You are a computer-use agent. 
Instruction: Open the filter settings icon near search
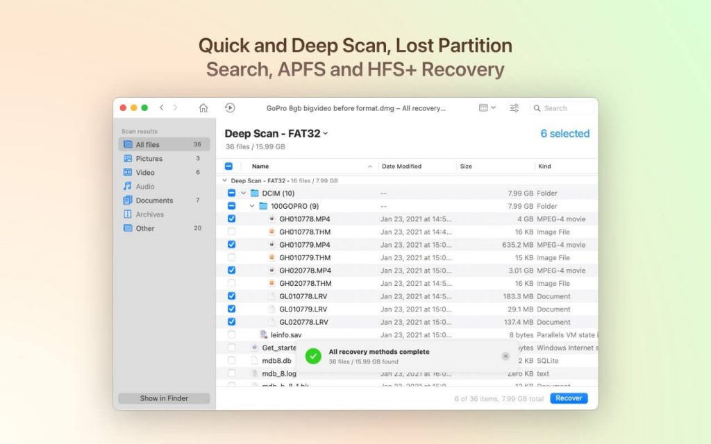coord(514,108)
